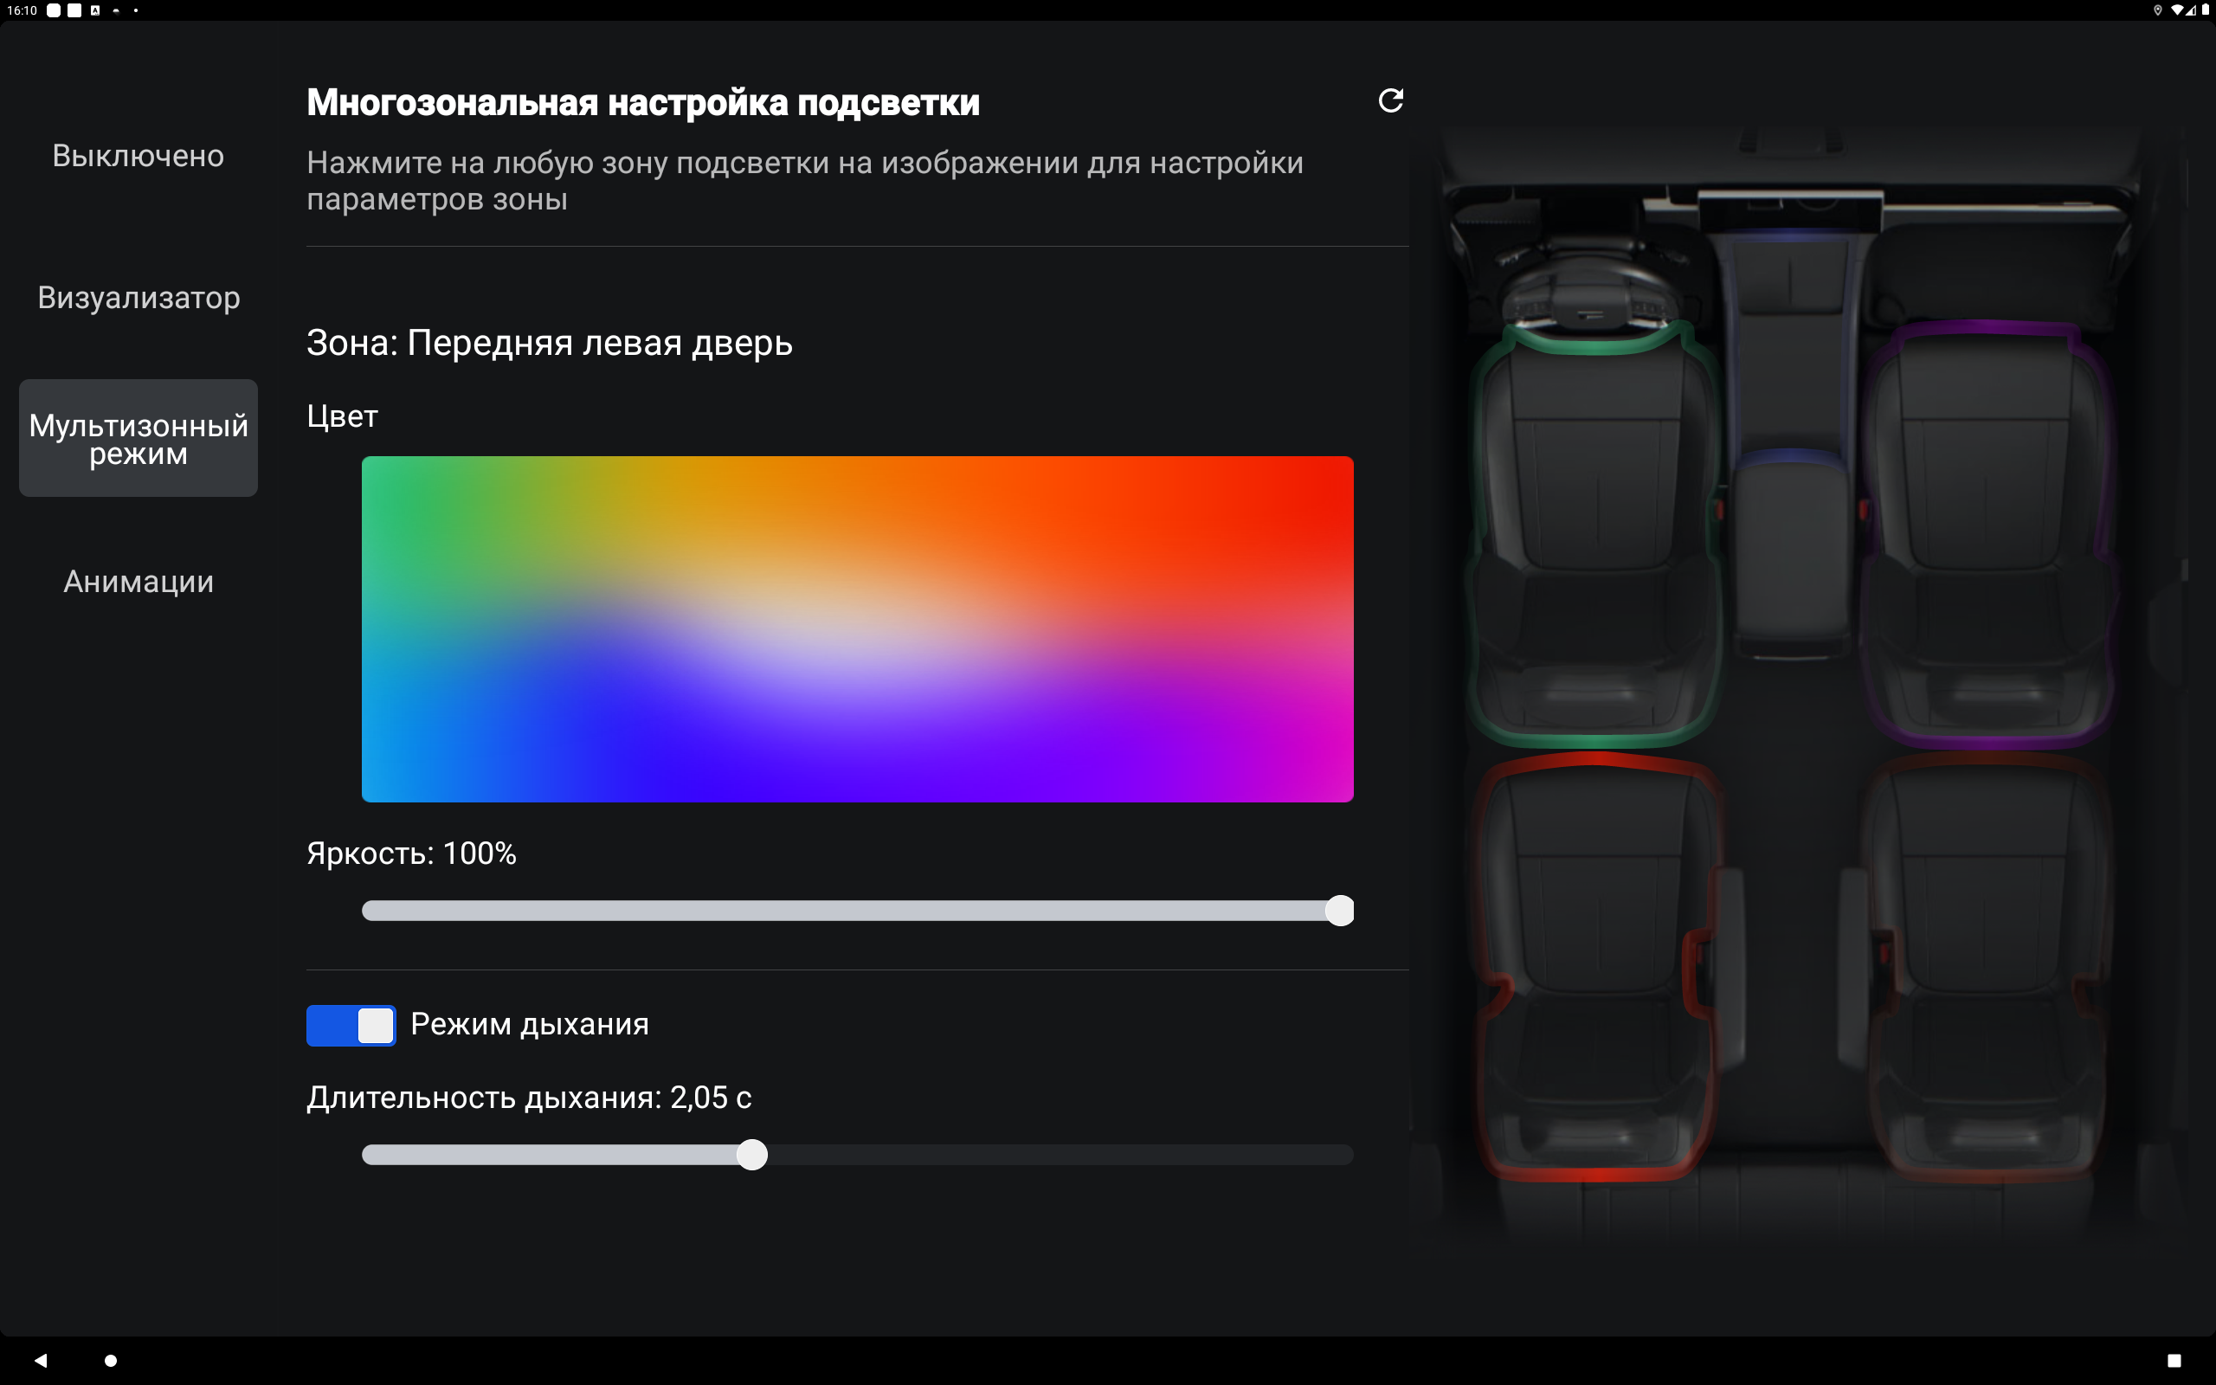Tap the Android back navigation button
The height and width of the screenshot is (1385, 2216).
click(x=41, y=1360)
